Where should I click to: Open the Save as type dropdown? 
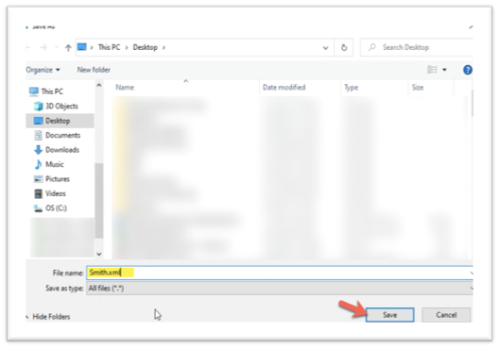point(280,289)
